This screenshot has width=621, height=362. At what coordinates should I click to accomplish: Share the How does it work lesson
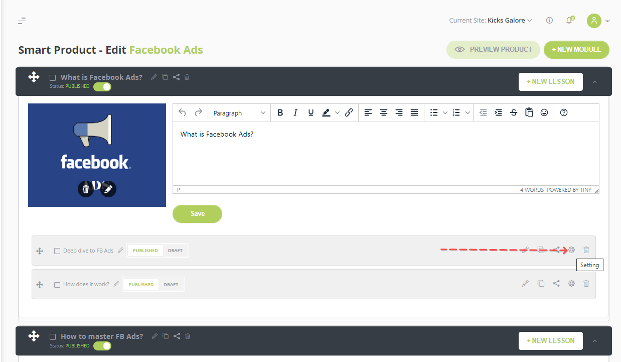point(556,283)
